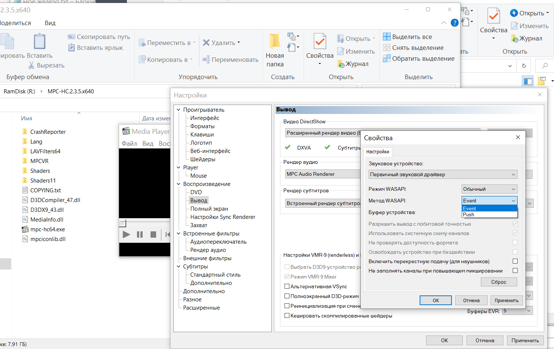Screen dimensions: 554x349
Task: Select Рендер аудио in the settings tree
Action: coord(208,250)
